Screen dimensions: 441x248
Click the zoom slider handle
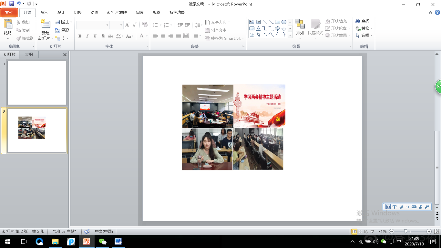[x=405, y=231]
